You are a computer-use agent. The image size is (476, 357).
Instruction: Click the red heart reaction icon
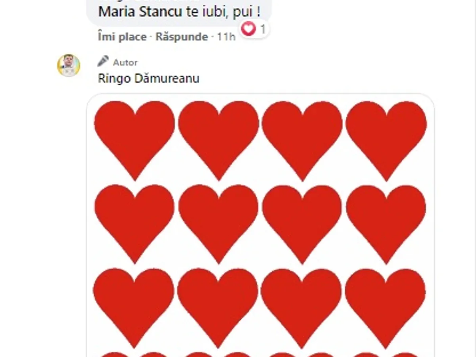point(249,29)
